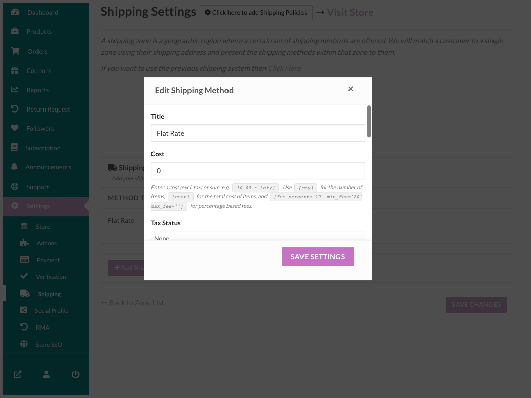Select the Followers heart icon
This screenshot has width=531, height=398.
pos(15,128)
